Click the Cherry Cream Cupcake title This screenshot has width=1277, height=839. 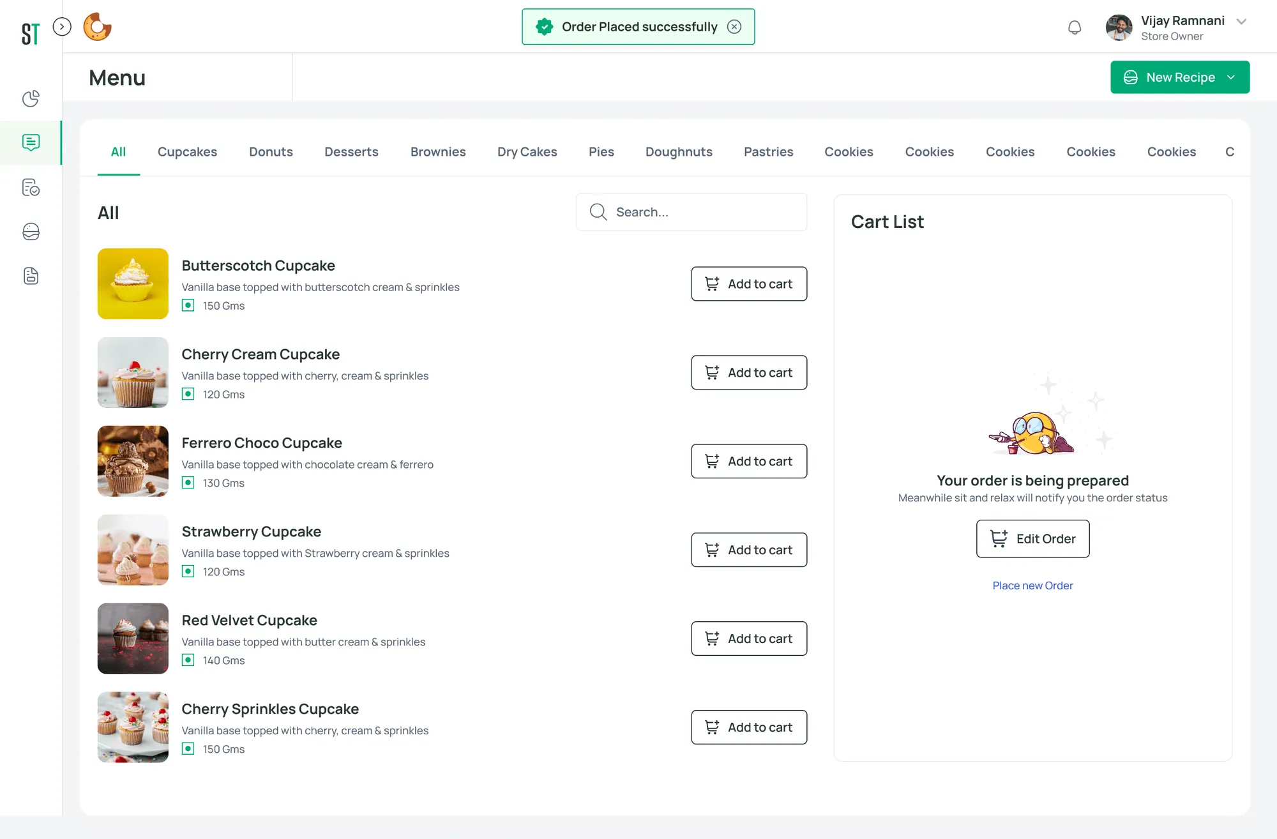261,354
